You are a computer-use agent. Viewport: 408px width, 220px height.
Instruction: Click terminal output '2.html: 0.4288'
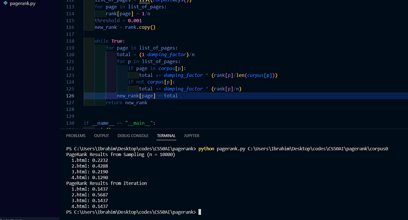(x=89, y=166)
